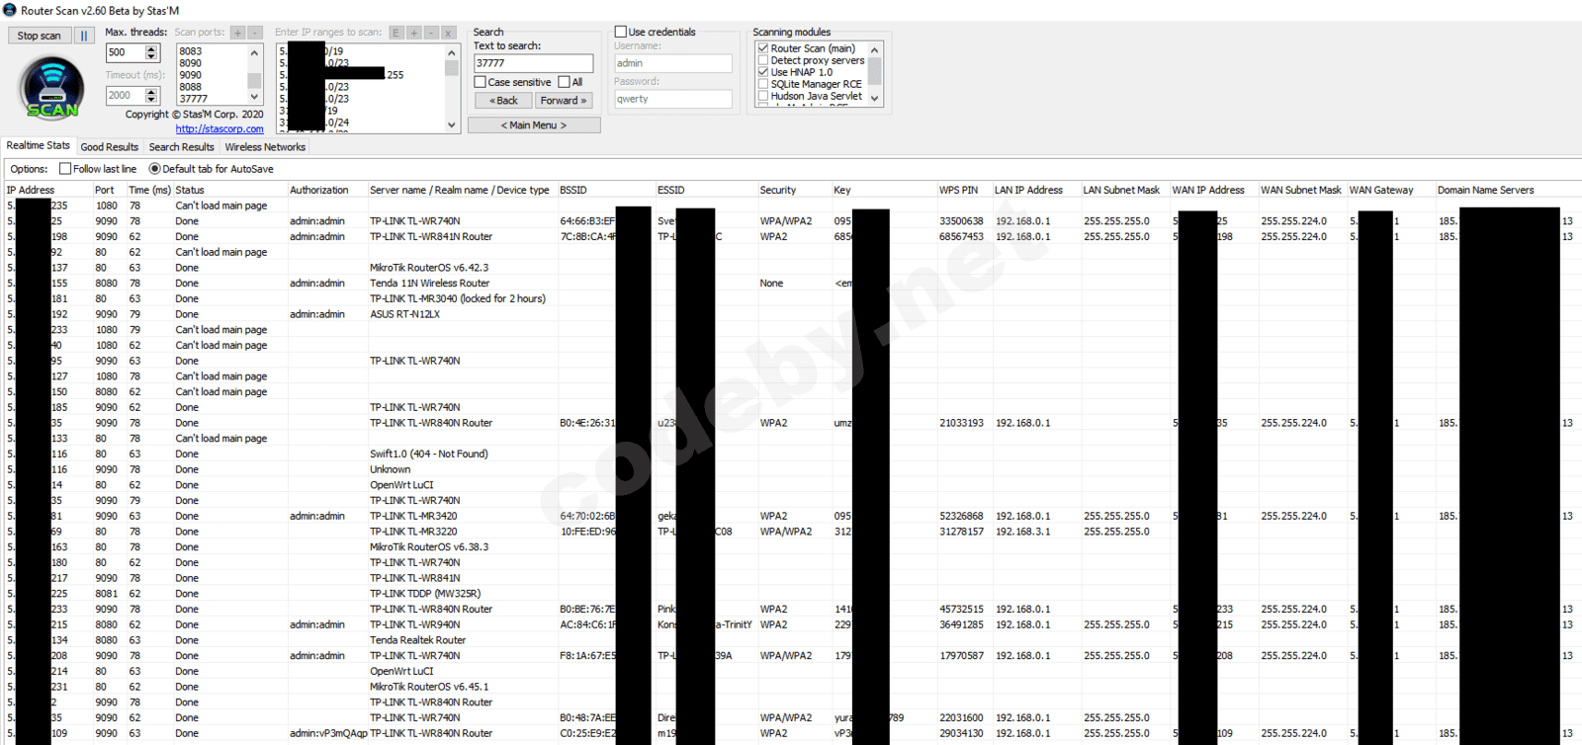Select the ASUS RT-N12LX row
1582x745 pixels.
(x=791, y=314)
